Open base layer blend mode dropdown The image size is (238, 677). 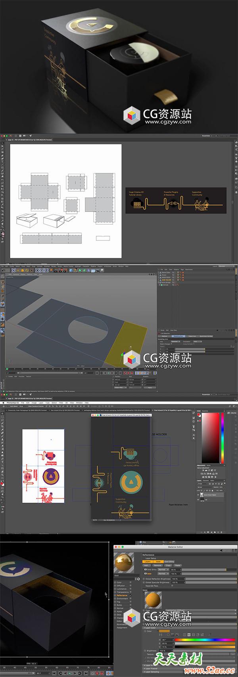(x=163, y=573)
